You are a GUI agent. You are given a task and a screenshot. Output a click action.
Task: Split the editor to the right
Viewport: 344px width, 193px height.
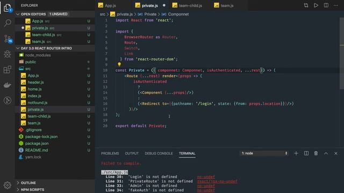point(326,5)
